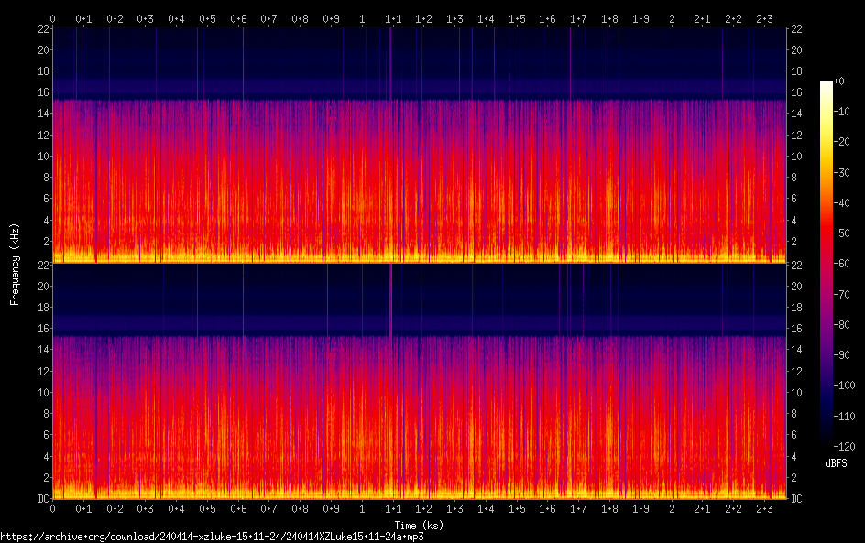The width and height of the screenshot is (865, 543).
Task: Click the "Time (ks)" axis title
Action: pyautogui.click(x=419, y=526)
